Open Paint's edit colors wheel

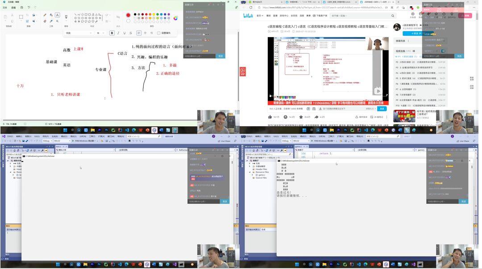pyautogui.click(x=175, y=18)
